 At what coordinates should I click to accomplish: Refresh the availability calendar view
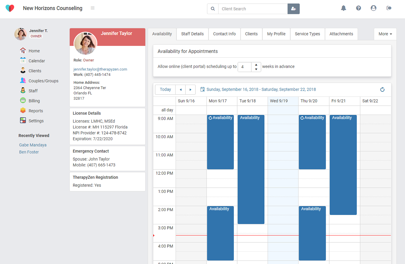coord(382,89)
